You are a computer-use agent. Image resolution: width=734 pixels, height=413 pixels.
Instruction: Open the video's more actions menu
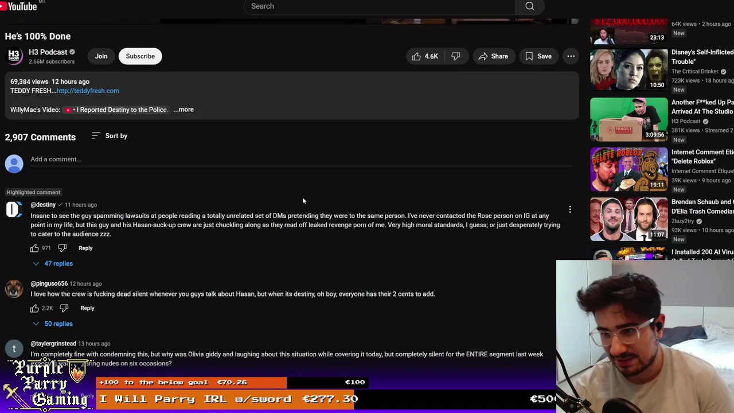coord(571,56)
